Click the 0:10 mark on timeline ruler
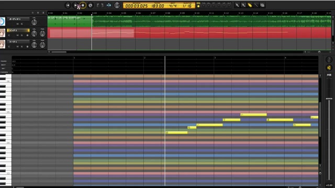The image size is (335, 188). click(x=197, y=13)
